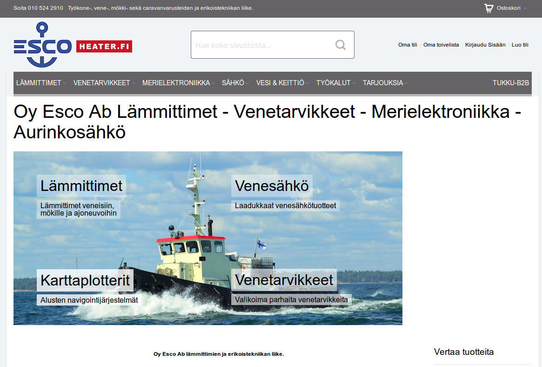
Task: Click the Venesähkö banner heading
Action: tap(272, 186)
